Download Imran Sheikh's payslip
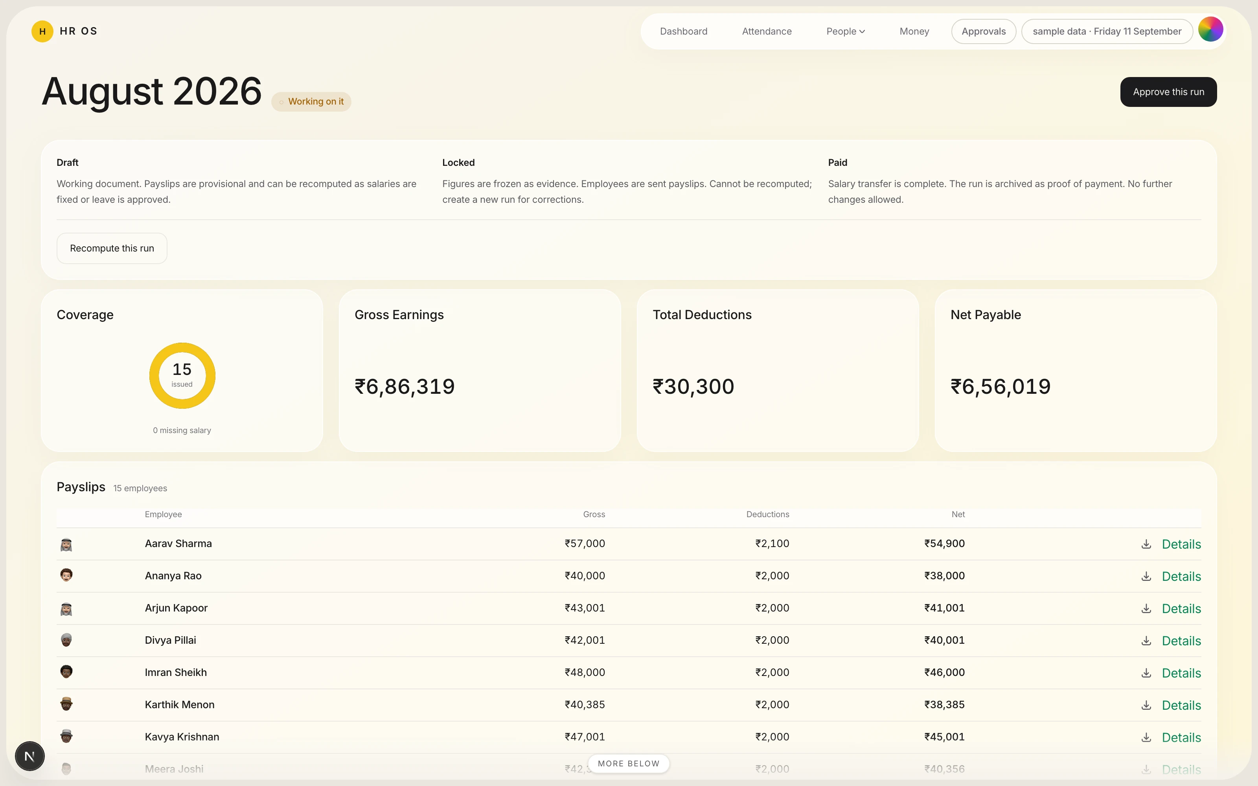 (x=1146, y=673)
